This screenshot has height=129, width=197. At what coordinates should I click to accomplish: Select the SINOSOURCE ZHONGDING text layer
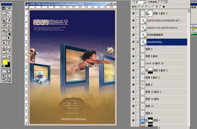pyautogui.click(x=163, y=20)
